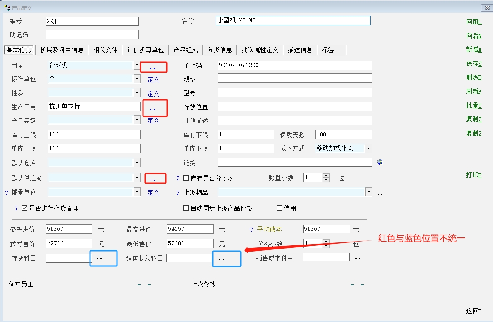Increase the 数量小数 spinner value
The width and height of the screenshot is (493, 322).
click(x=326, y=176)
